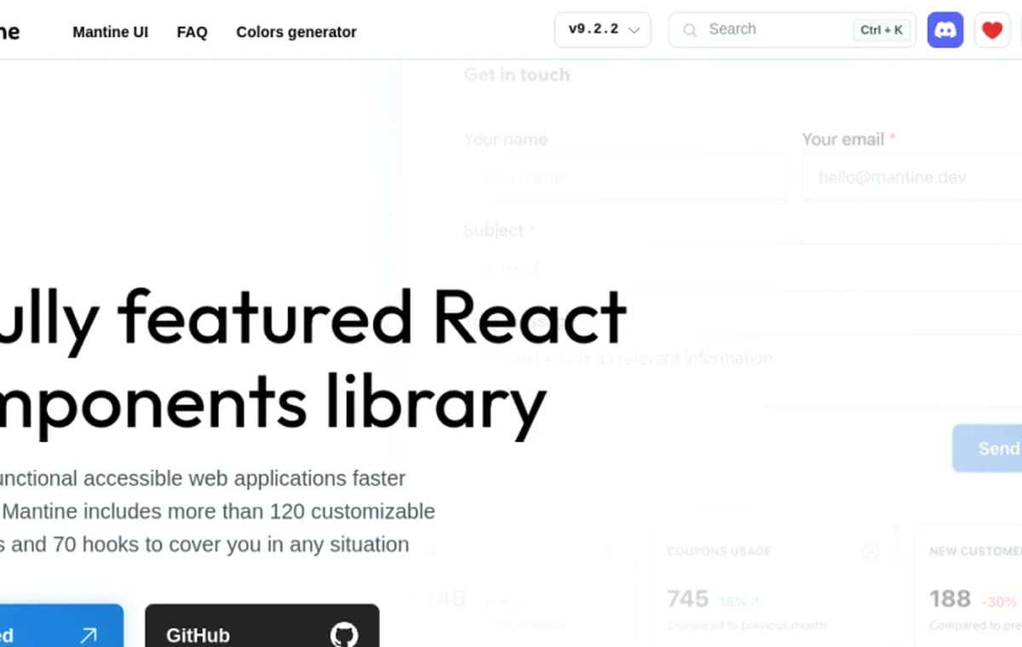Click the Coupons Usage card icon

pos(870,552)
